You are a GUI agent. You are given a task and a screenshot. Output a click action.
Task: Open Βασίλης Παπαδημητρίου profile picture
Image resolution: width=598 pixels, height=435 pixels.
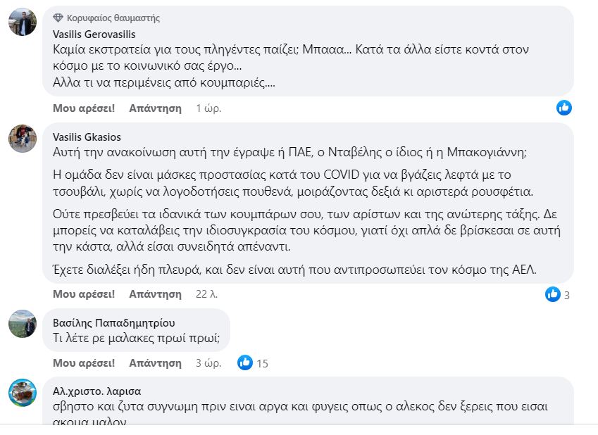pyautogui.click(x=23, y=324)
